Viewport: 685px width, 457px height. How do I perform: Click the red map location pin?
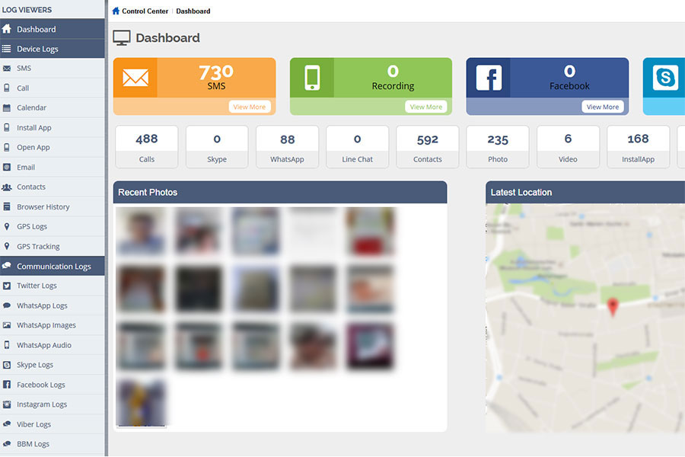[x=610, y=307]
